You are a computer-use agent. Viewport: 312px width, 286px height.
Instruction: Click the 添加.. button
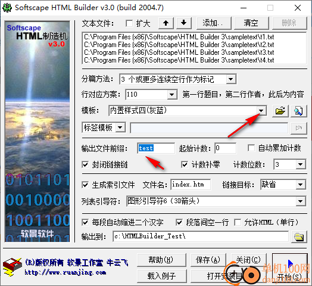(x=214, y=23)
